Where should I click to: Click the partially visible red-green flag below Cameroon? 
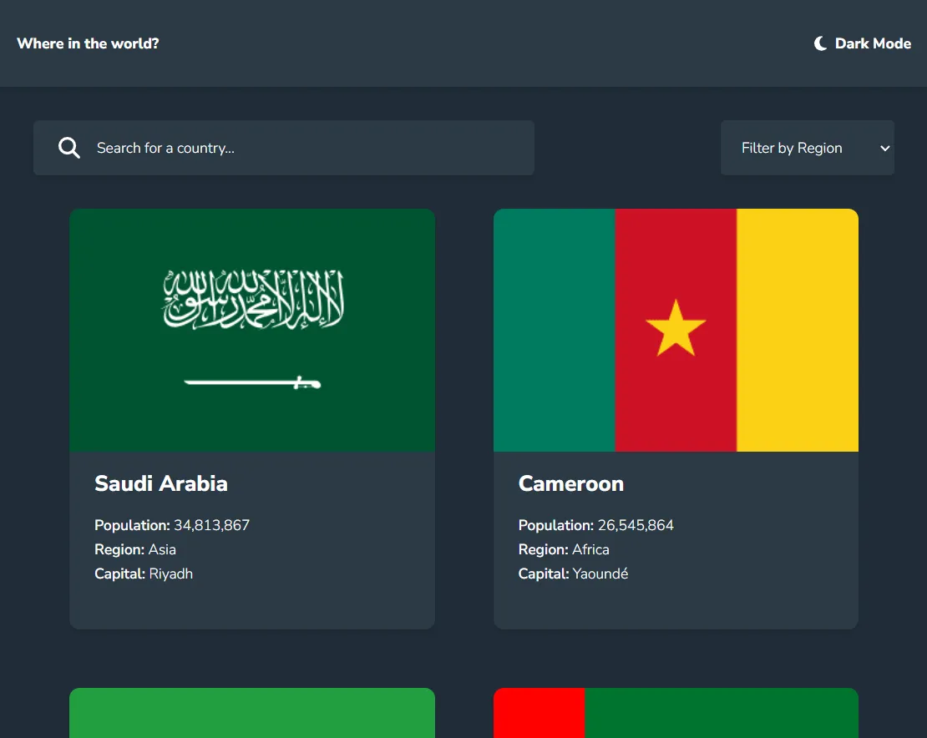point(676,714)
